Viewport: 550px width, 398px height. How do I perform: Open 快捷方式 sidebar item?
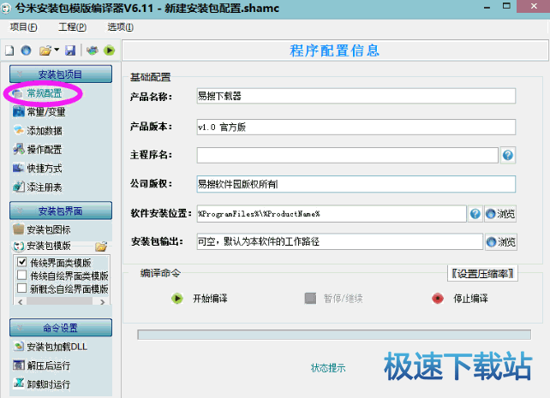coord(38,169)
